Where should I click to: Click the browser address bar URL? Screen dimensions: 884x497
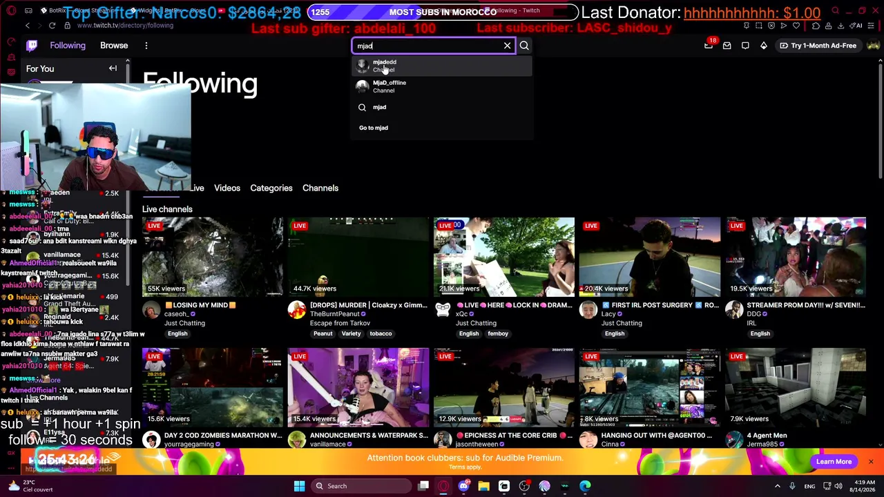(x=125, y=26)
